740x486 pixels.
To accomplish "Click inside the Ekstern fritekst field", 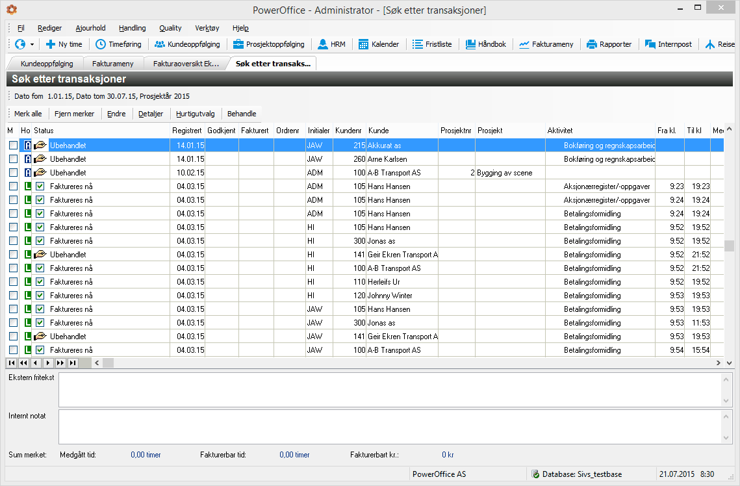I will [x=390, y=390].
